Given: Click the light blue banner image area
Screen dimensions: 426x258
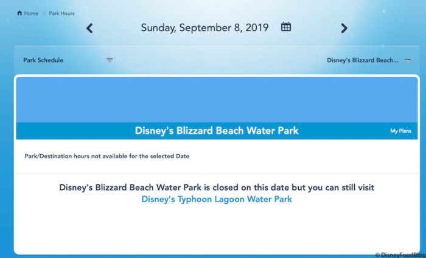Looking at the screenshot, I should (217, 99).
